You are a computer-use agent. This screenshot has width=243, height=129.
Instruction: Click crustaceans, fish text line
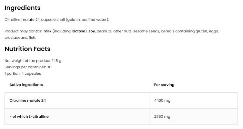coord(20,38)
